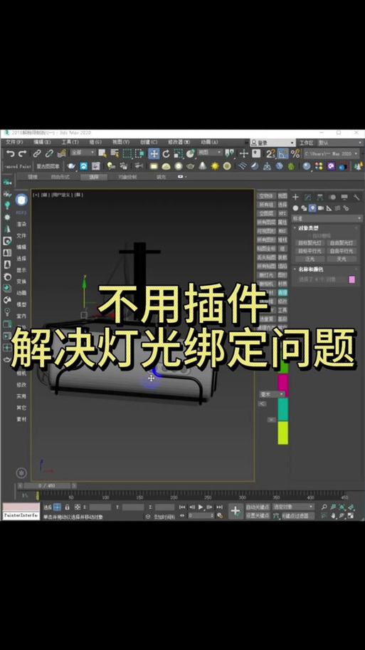Open the 标准 light type dropdown
Image resolution: width=365 pixels, height=650 pixels.
pos(327,218)
